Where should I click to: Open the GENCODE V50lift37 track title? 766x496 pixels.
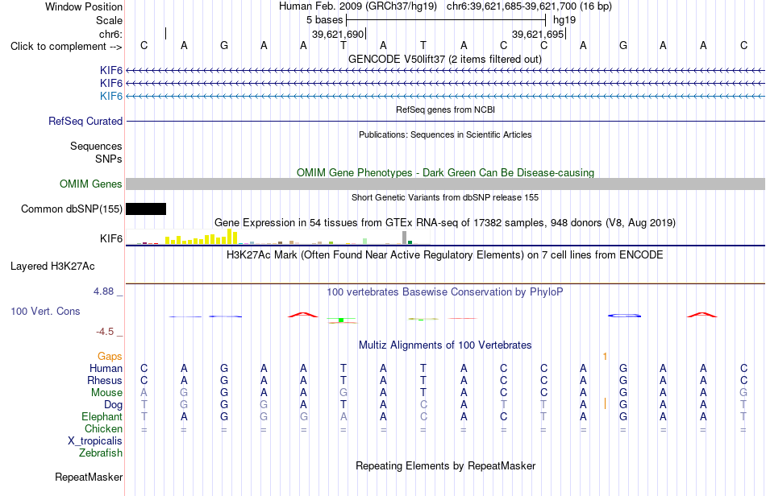445,59
